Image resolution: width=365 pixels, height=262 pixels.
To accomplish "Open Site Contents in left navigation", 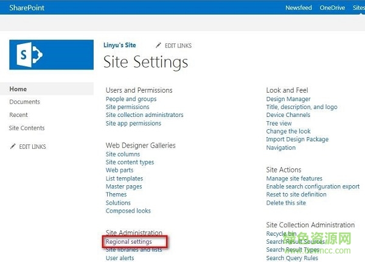I will [27, 128].
